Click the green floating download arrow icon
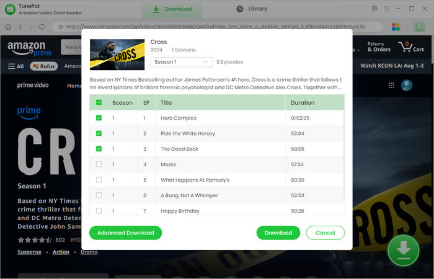434x279 pixels. [x=403, y=250]
